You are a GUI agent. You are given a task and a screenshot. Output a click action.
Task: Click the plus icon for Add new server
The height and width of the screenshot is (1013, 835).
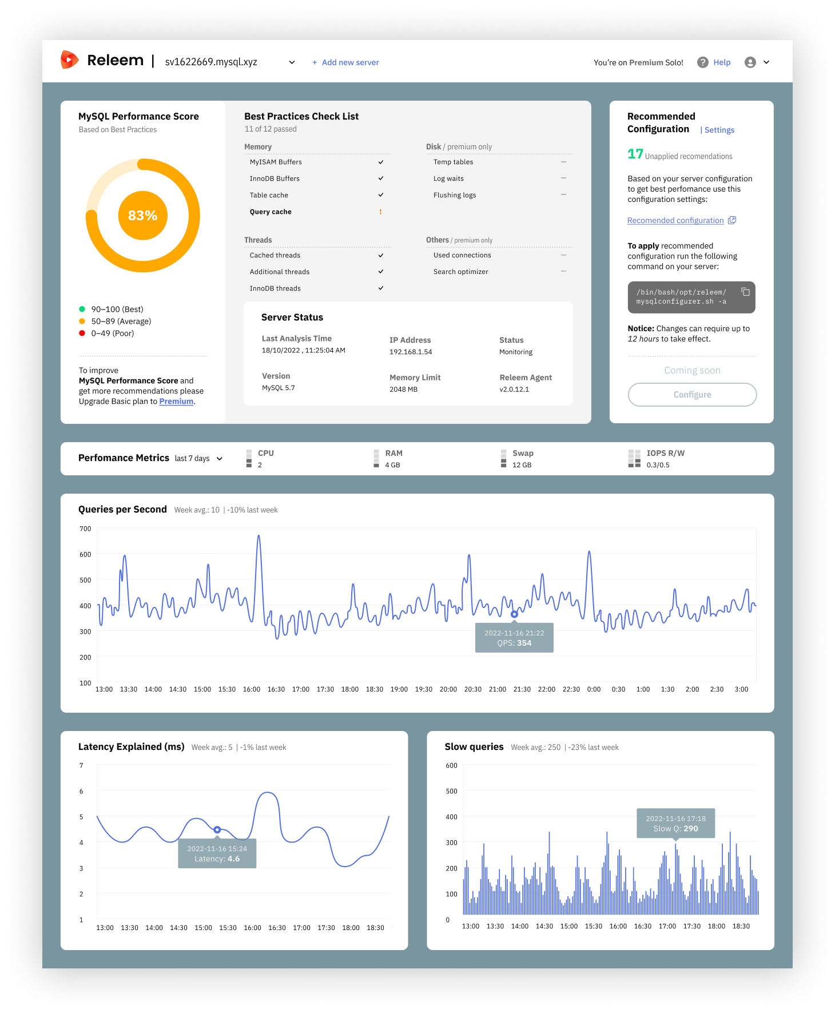coord(315,62)
